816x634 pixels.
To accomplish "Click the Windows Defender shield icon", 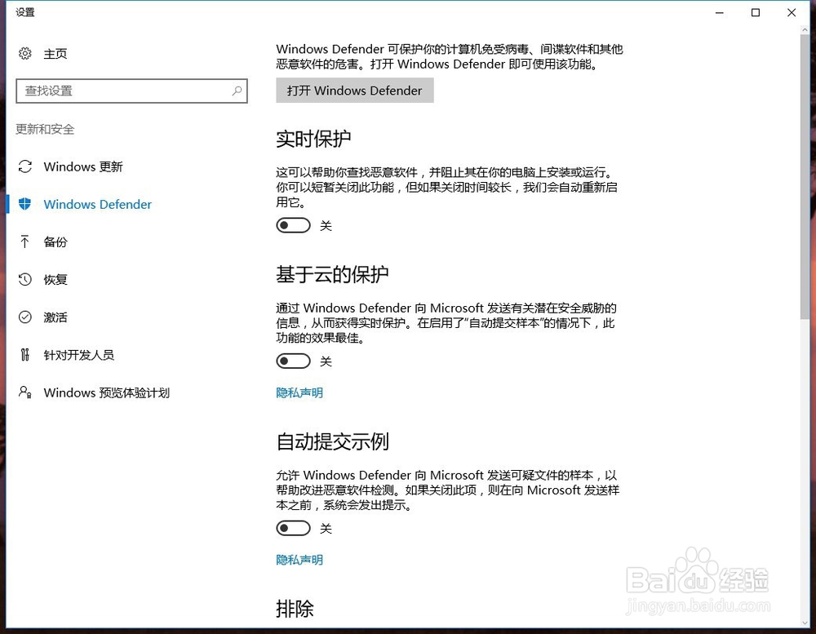I will click(25, 204).
